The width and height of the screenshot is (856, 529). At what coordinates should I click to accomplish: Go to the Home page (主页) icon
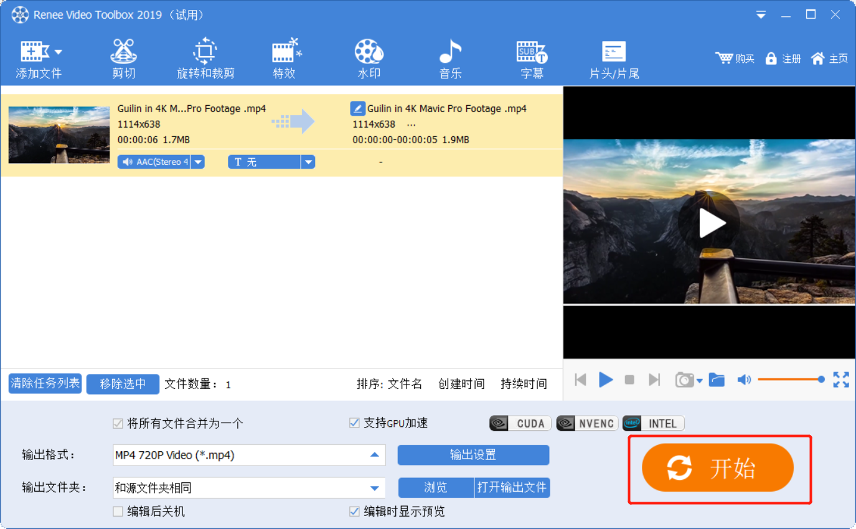click(x=829, y=59)
